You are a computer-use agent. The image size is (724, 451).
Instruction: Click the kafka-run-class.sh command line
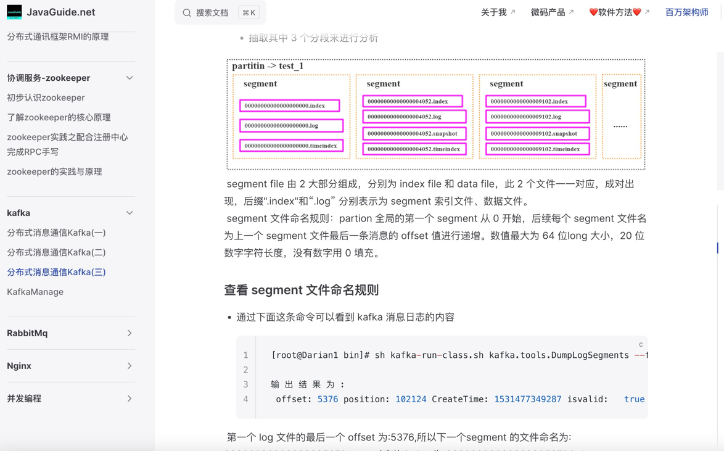coord(459,355)
